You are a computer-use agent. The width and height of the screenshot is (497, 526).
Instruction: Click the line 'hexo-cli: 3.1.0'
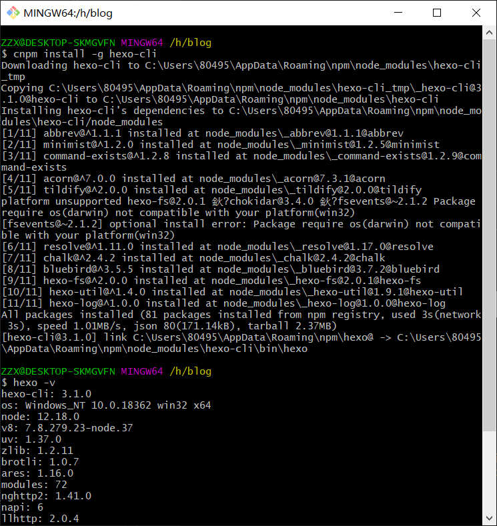[x=46, y=394]
